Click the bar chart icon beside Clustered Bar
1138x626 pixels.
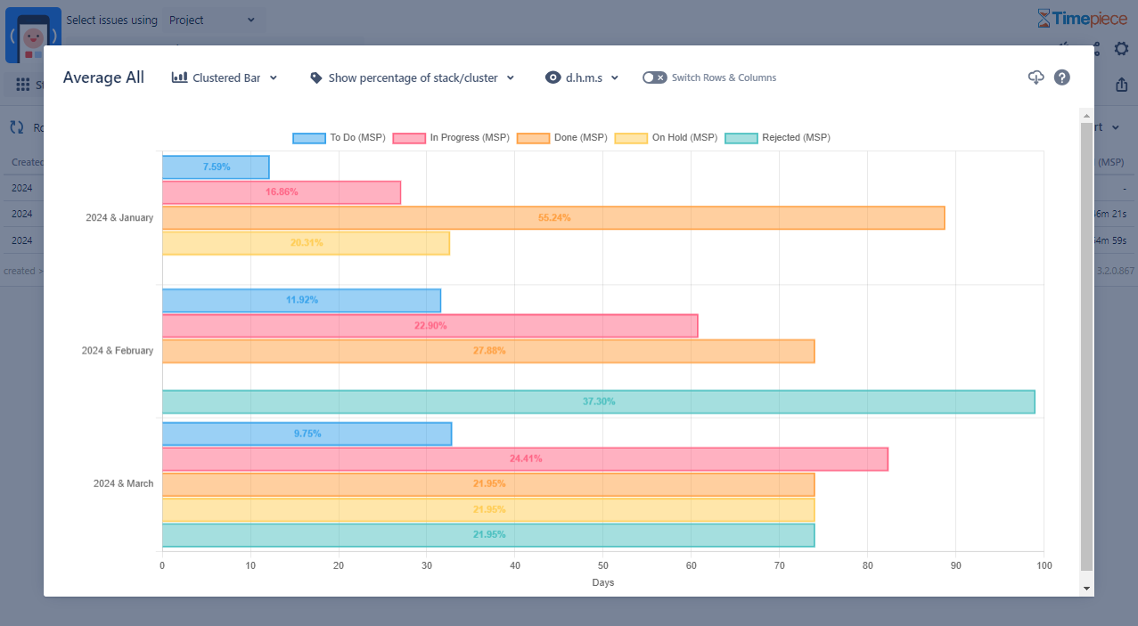(x=179, y=77)
